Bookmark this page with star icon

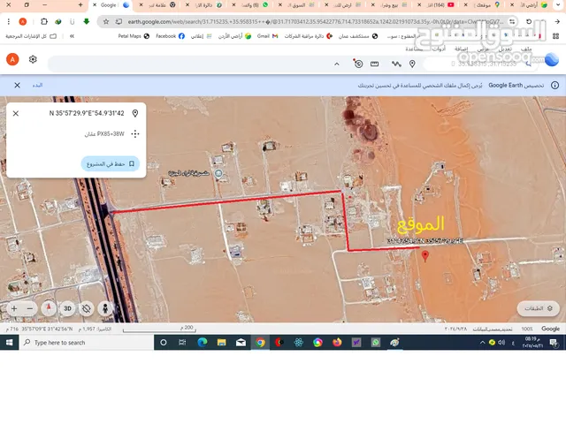click(x=106, y=21)
